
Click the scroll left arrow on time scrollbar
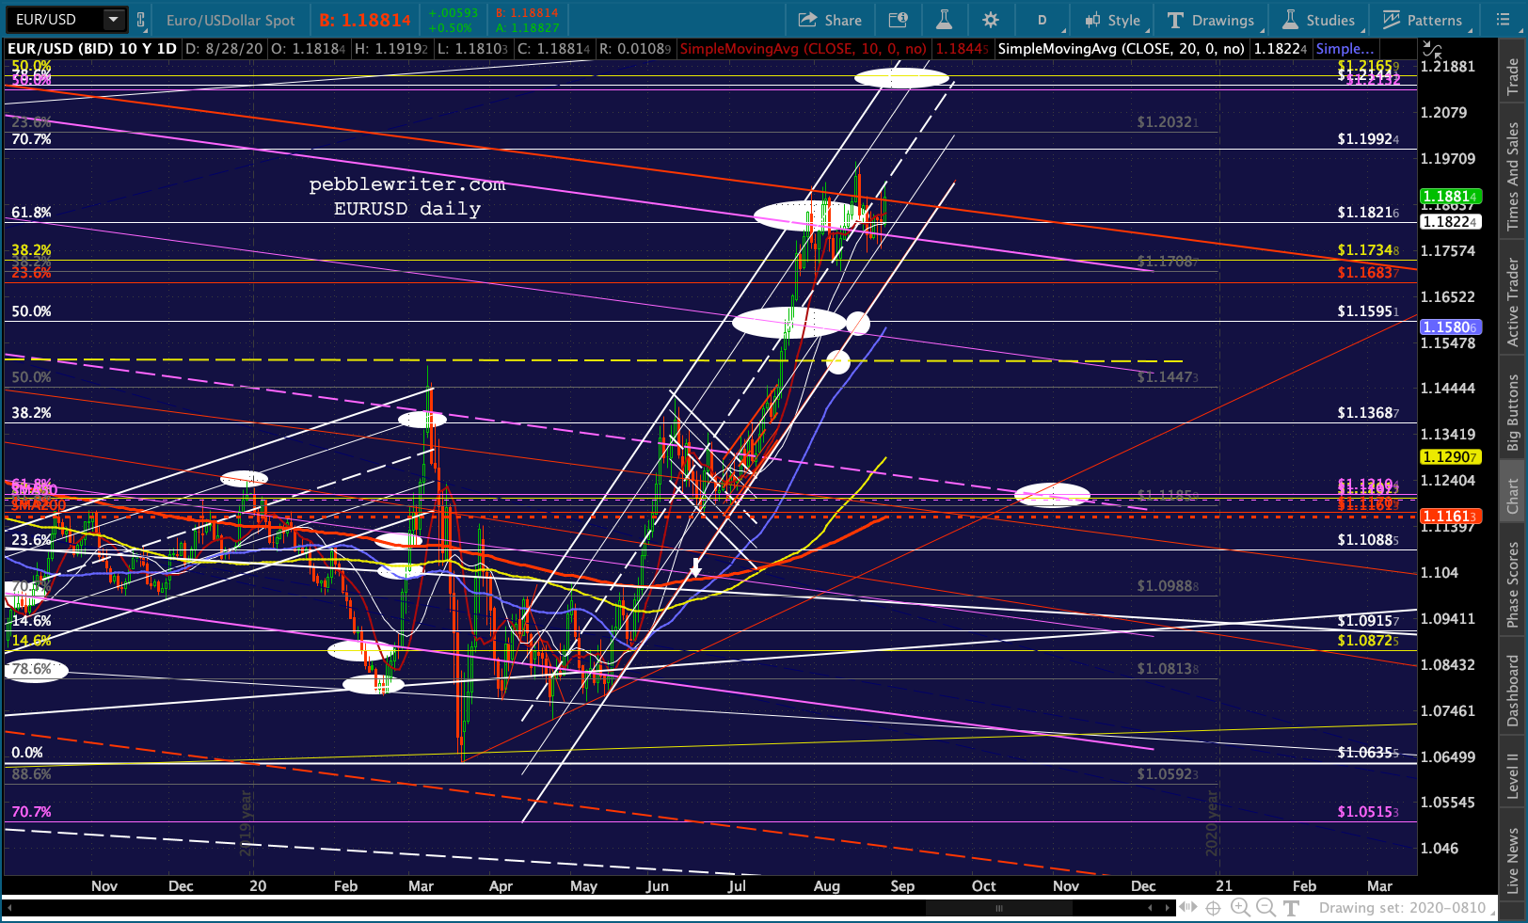(1150, 908)
